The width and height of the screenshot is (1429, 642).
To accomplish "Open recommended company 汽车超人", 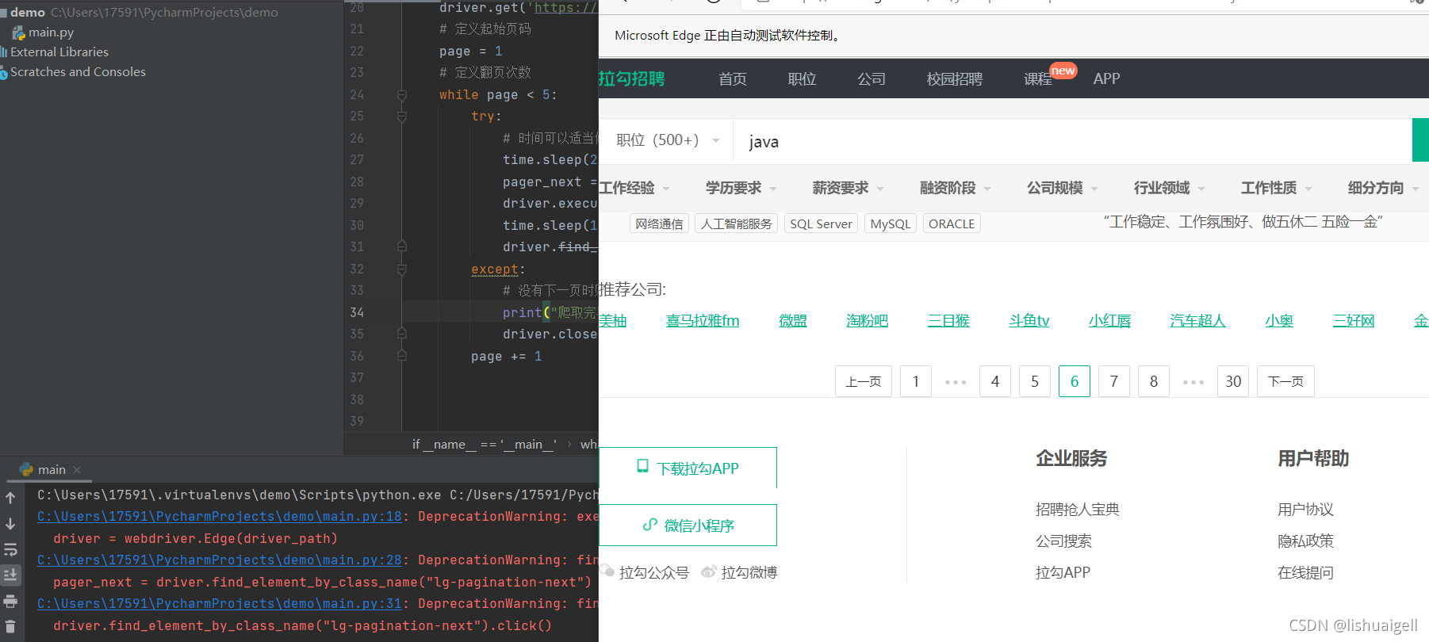I will tap(1198, 321).
